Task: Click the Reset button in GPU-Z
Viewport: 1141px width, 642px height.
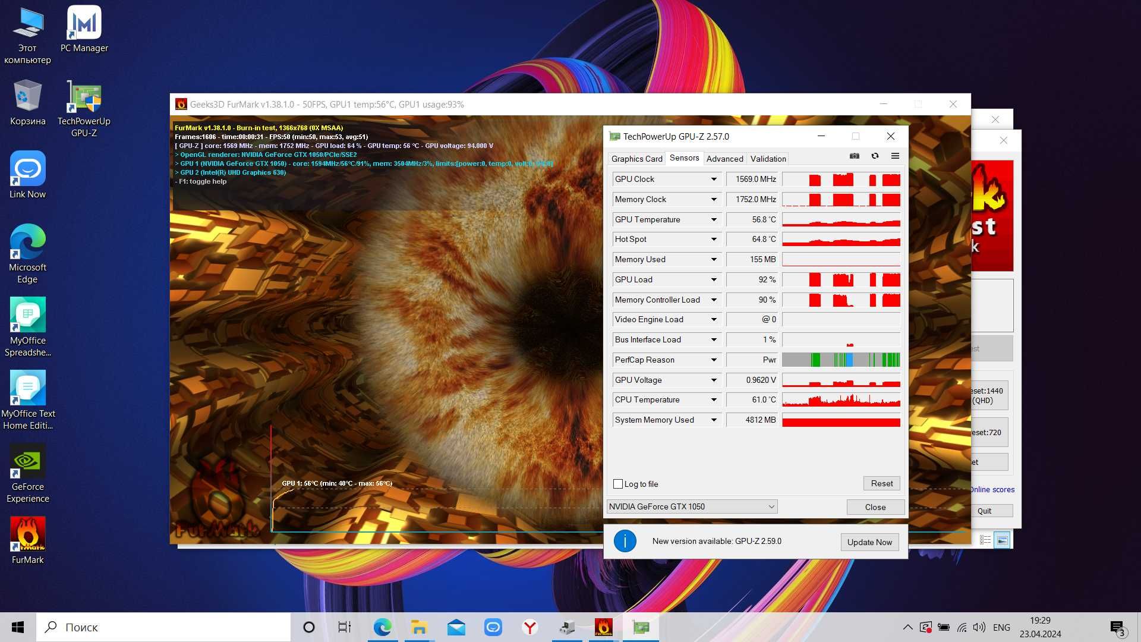Action: [x=882, y=483]
